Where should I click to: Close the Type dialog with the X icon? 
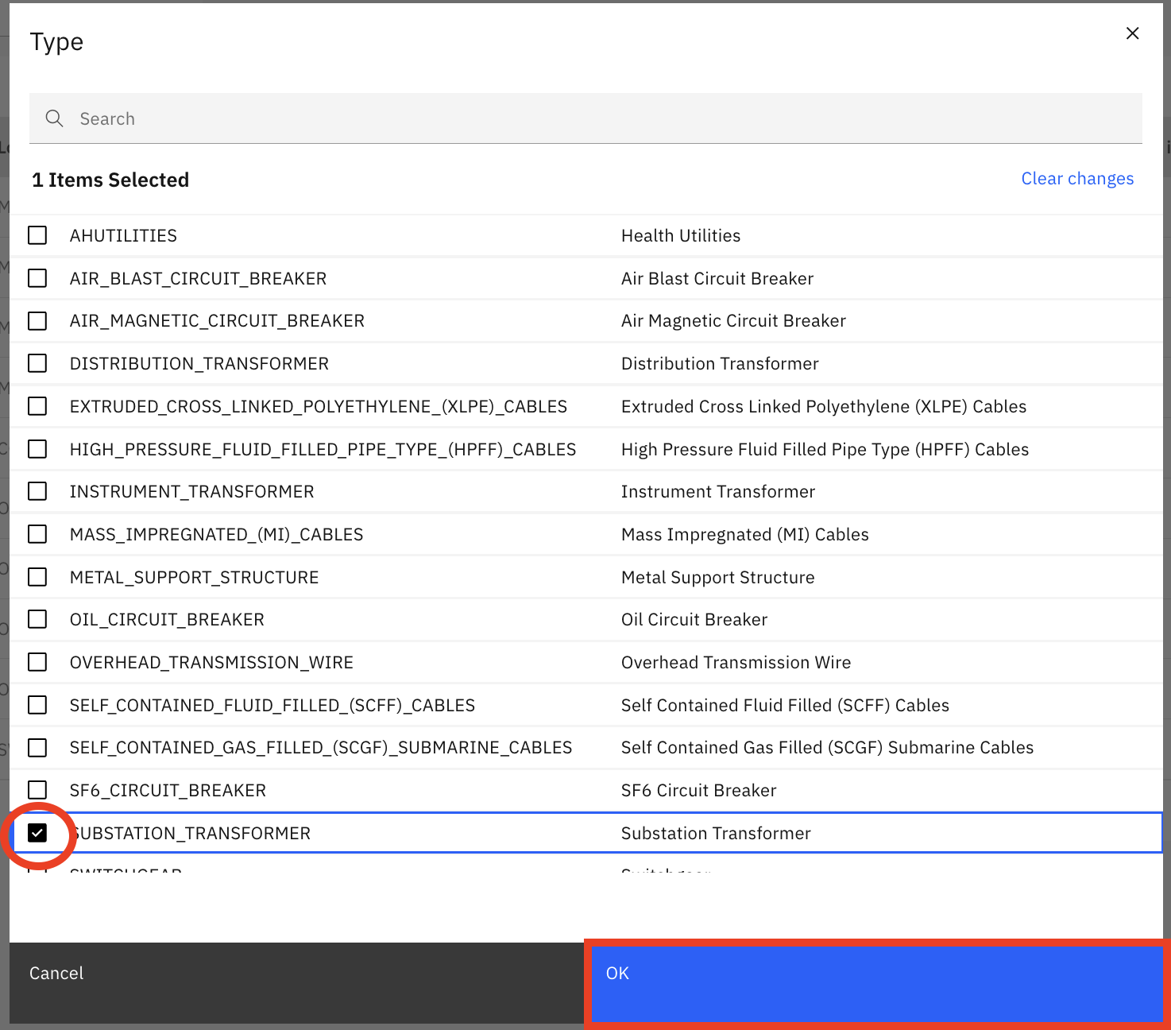point(1132,33)
